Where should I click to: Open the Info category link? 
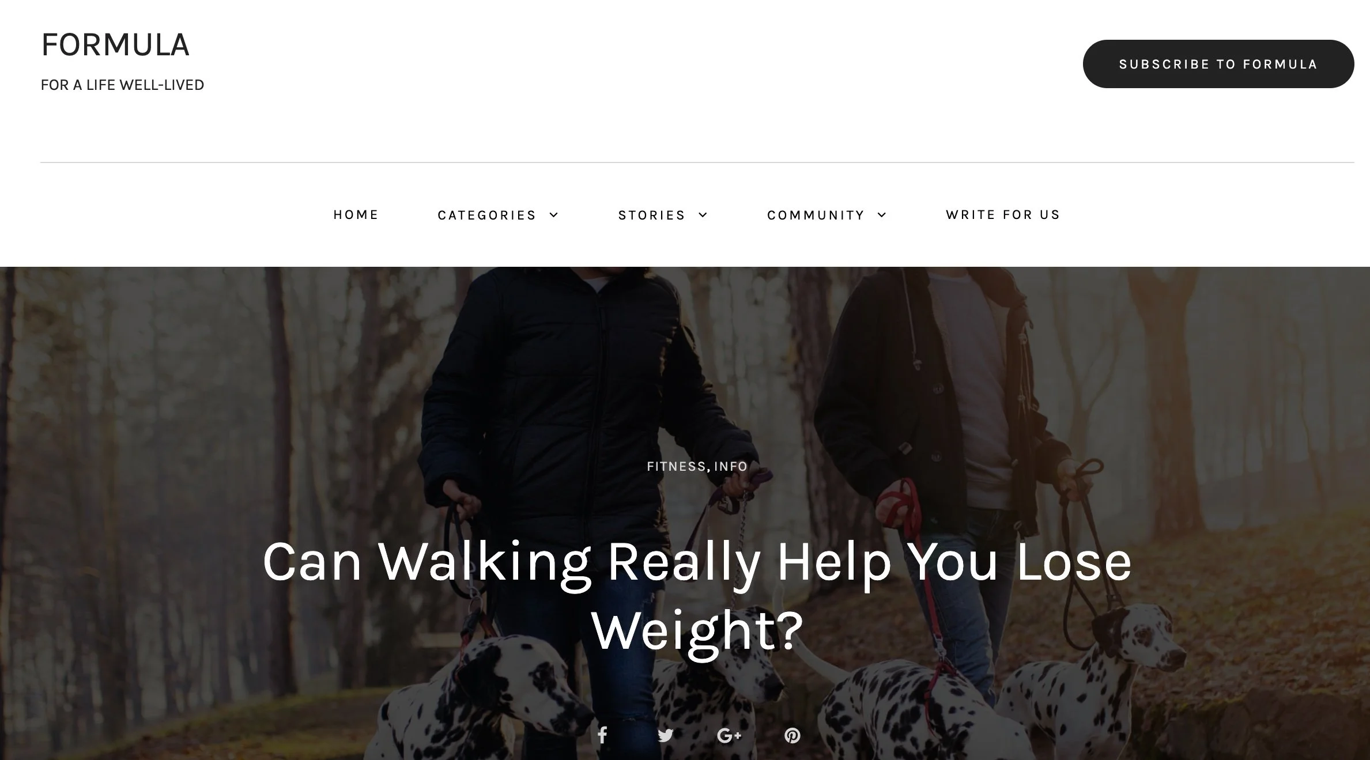731,466
